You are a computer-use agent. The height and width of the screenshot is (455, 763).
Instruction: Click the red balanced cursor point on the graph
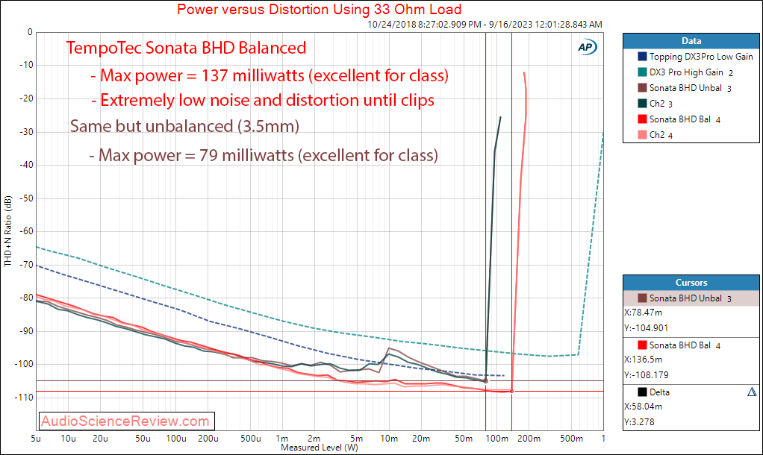pyautogui.click(x=512, y=392)
